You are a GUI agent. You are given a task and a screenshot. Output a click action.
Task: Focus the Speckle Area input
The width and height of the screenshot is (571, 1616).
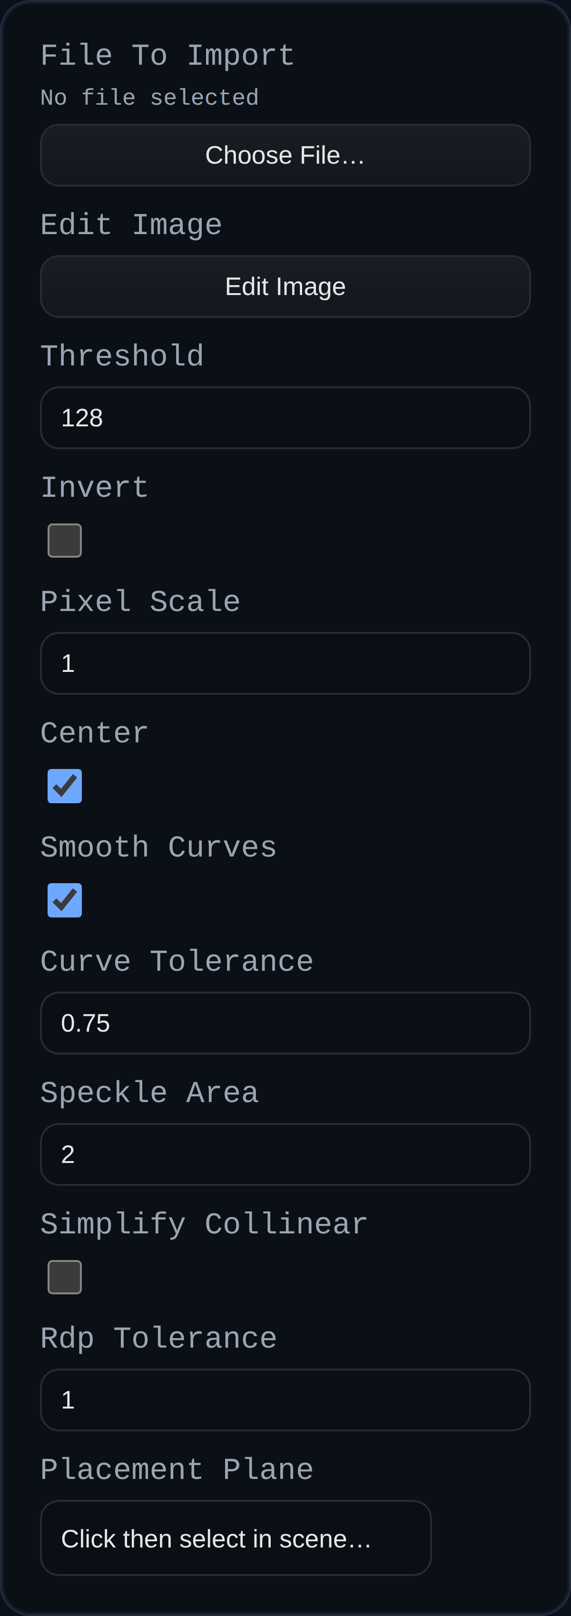point(285,1153)
